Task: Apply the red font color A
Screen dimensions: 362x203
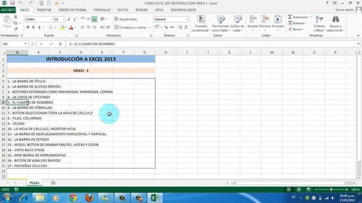Action: (x=71, y=28)
